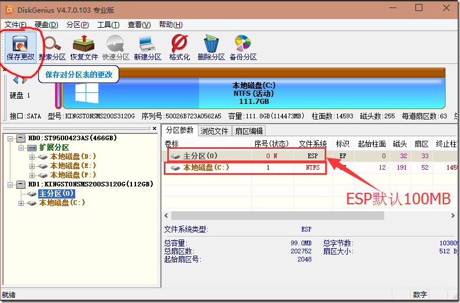Screen dimensions: 460x303
Task: Sort by the 序号(状态) column header
Action: tap(271, 144)
